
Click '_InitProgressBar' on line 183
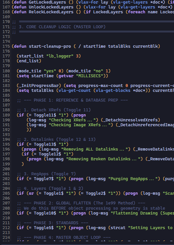tap(40, 86)
